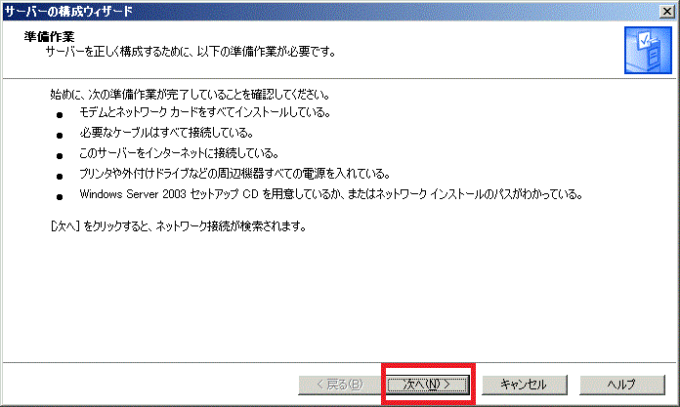Close the サーバーの構成ウィザード window

[667, 11]
